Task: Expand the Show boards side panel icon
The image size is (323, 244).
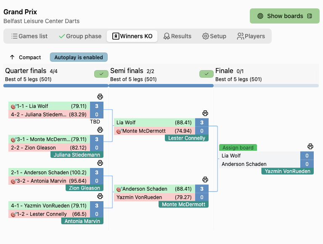Action: click(x=310, y=16)
